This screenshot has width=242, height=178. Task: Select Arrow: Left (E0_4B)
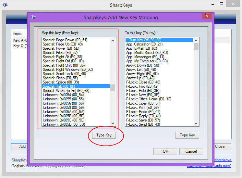[159, 70]
